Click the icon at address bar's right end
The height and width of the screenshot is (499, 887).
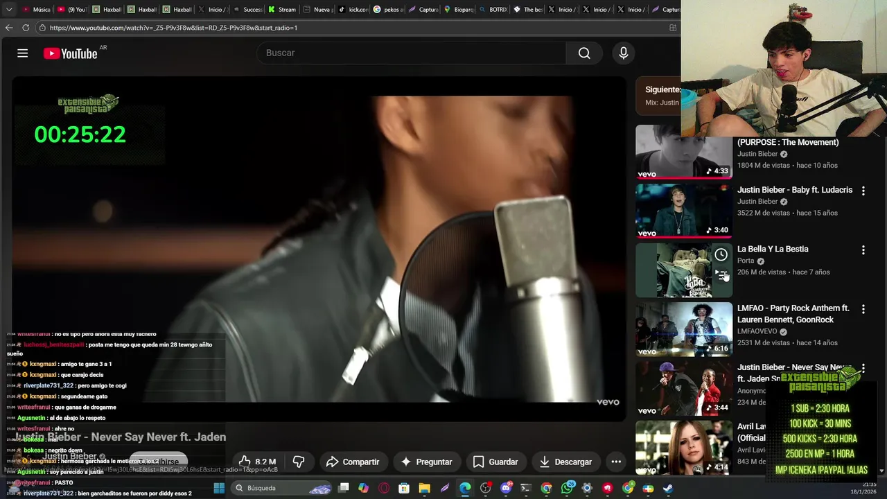click(672, 28)
